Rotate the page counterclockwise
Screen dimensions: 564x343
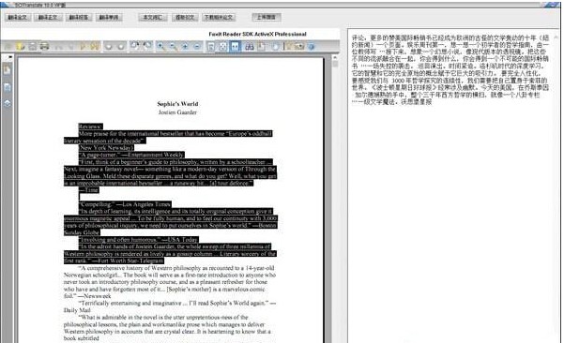coord(135,46)
